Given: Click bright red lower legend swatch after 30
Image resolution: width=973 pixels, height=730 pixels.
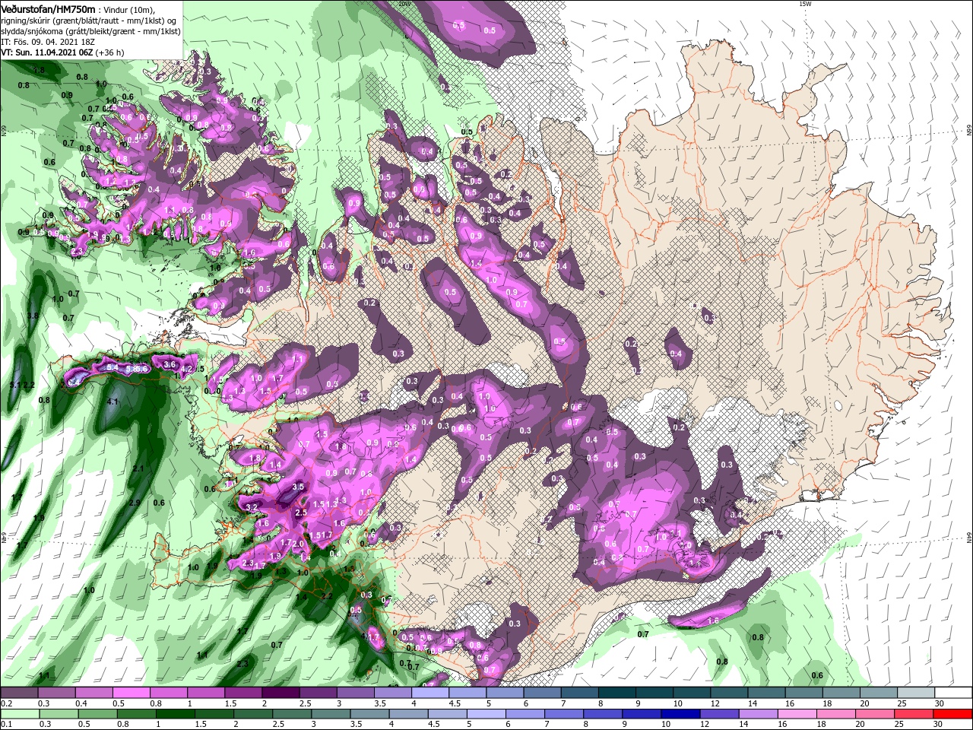Looking at the screenshot, I should coord(954,714).
